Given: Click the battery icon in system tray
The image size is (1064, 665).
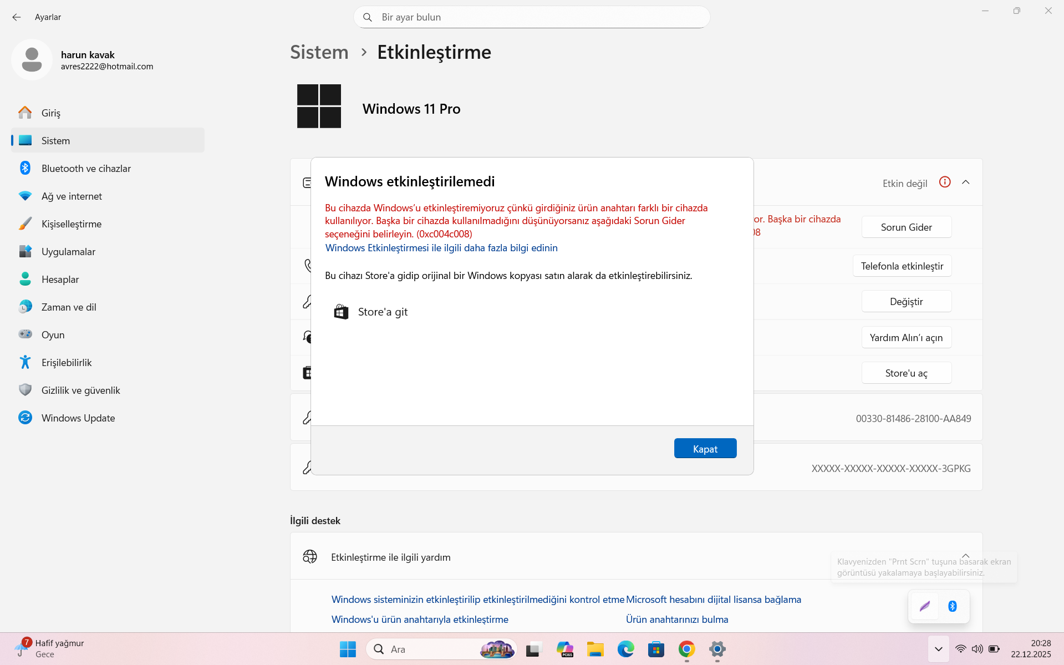Looking at the screenshot, I should click(994, 649).
